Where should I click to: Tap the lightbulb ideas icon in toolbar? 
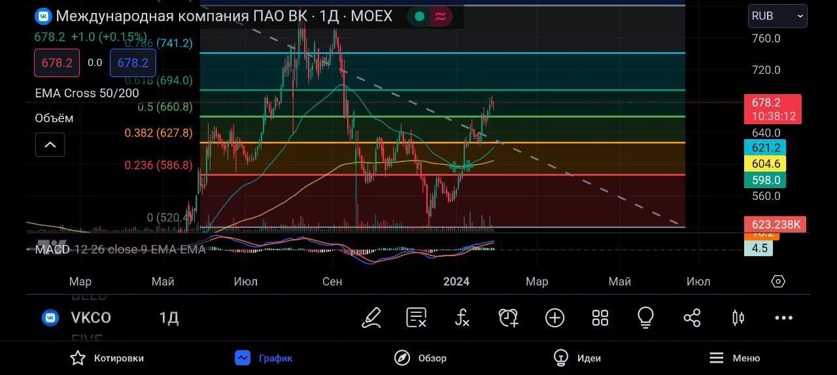(x=645, y=318)
